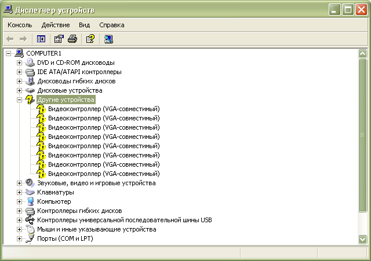Open the Консоль menu
Viewport: 371px width, 261px height.
coord(20,25)
